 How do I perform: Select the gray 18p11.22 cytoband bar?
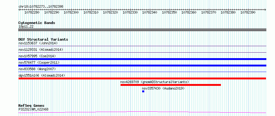click(142, 30)
